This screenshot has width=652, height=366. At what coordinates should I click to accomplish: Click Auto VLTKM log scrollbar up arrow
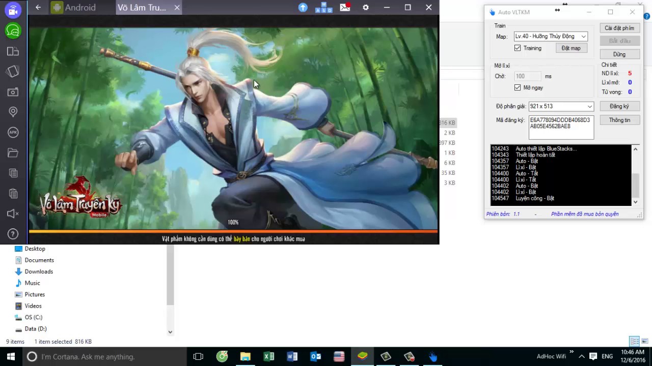(x=635, y=149)
